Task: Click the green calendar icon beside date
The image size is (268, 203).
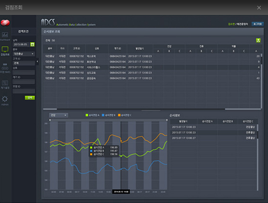Action: (32, 44)
